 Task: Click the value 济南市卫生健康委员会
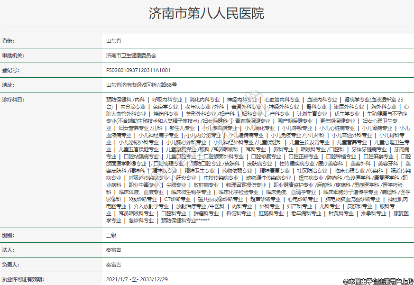tap(131, 55)
